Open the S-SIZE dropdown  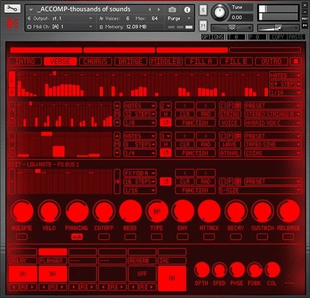(x=260, y=190)
